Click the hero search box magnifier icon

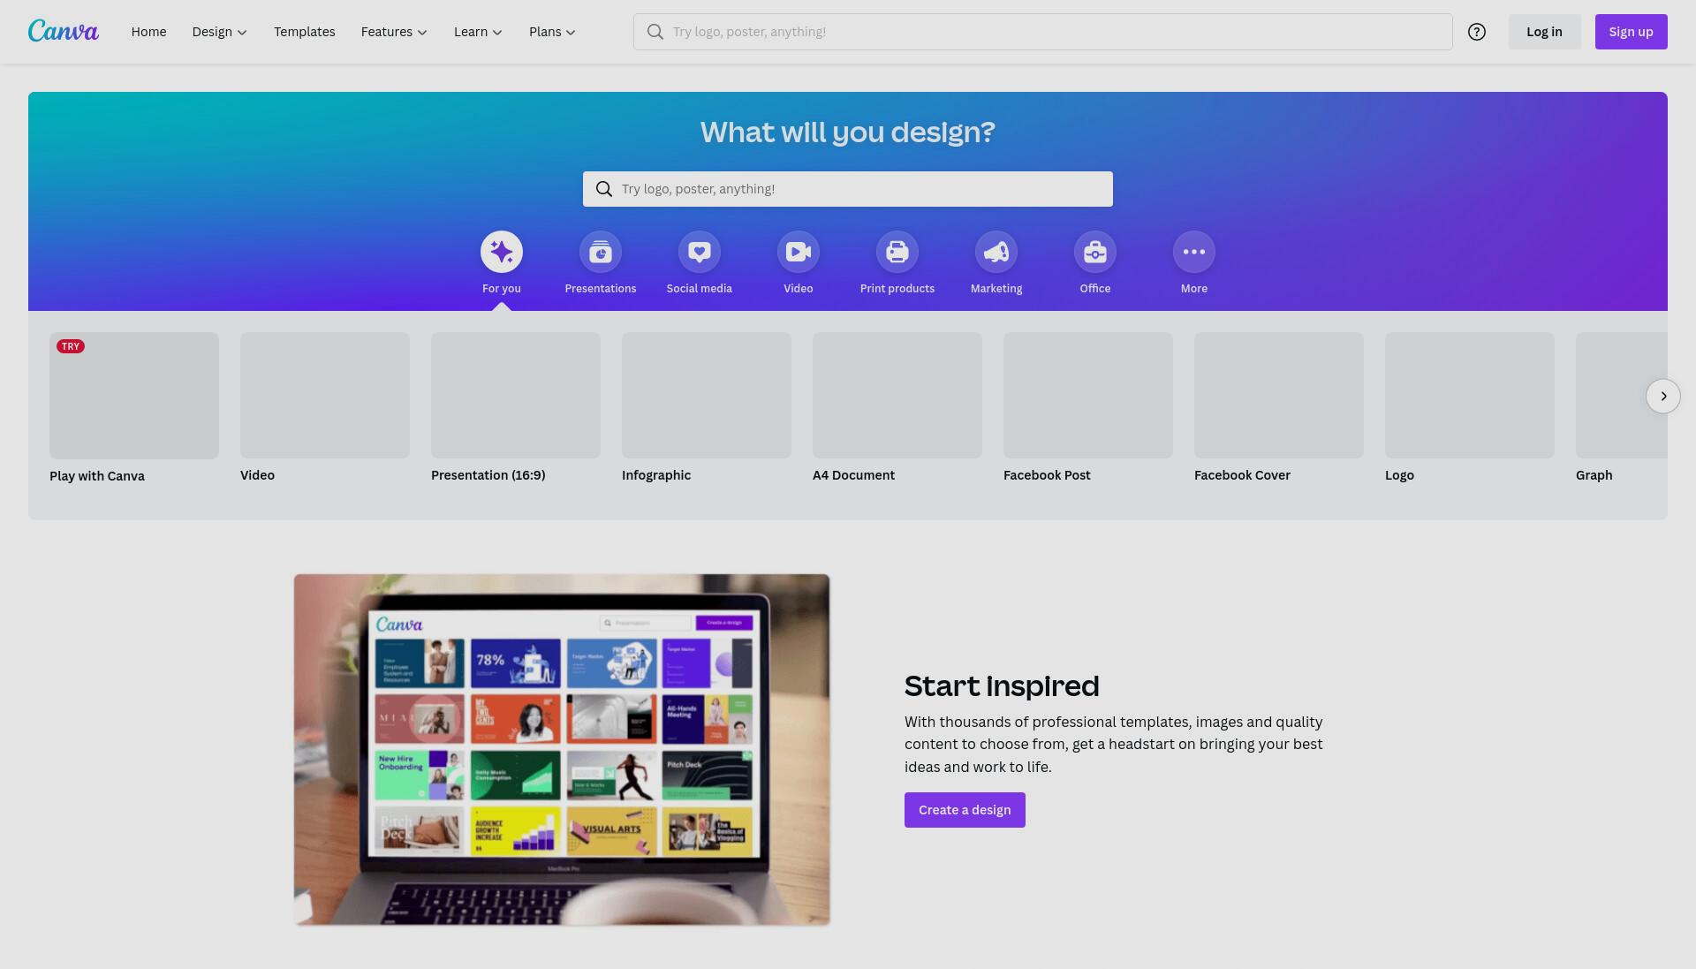click(604, 189)
